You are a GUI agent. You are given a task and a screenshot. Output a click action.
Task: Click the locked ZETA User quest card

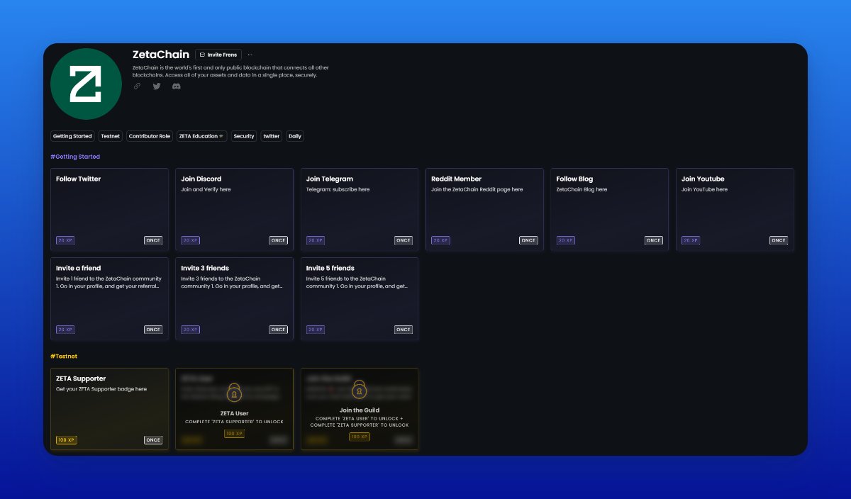click(235, 409)
